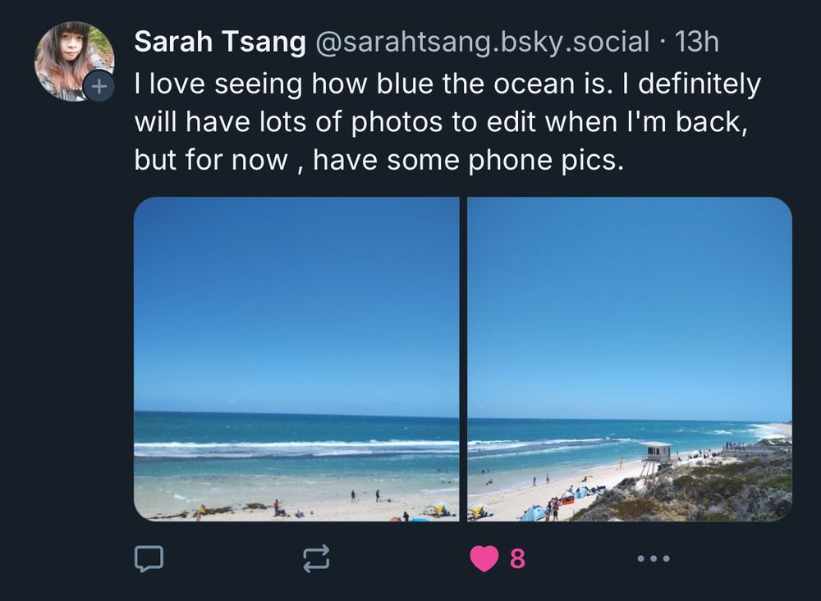Viewport: 821px width, 601px height.
Task: Open the Sarah Tsang display name link
Action: (219, 42)
